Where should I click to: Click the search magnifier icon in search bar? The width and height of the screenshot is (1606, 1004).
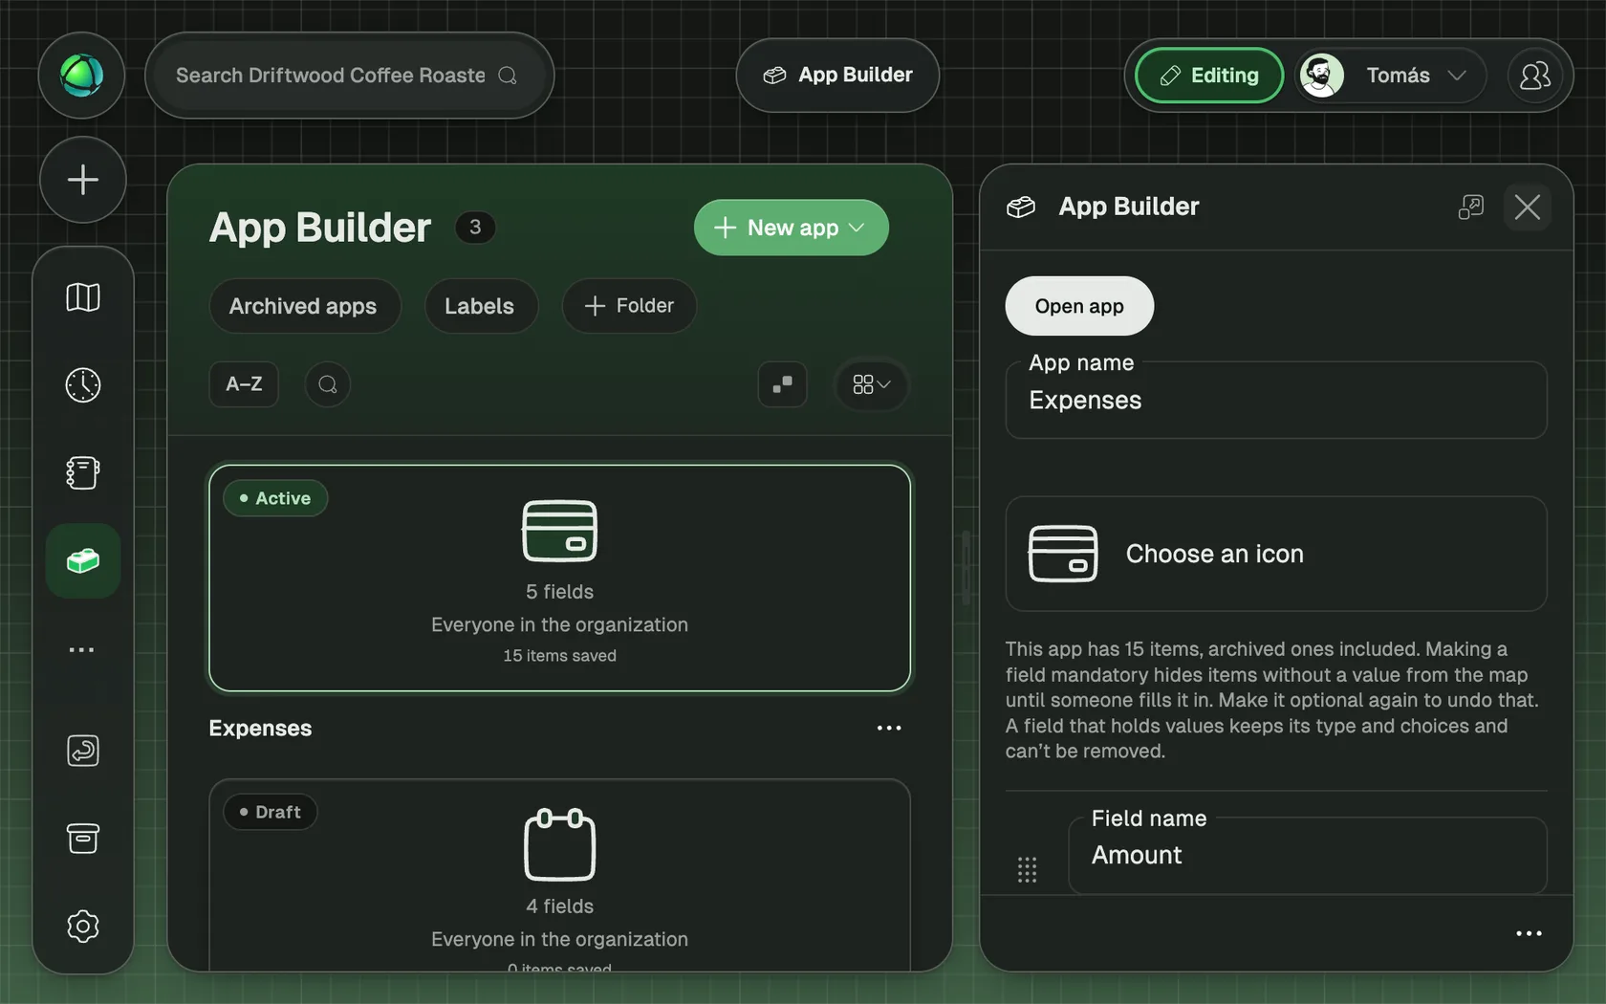[508, 76]
